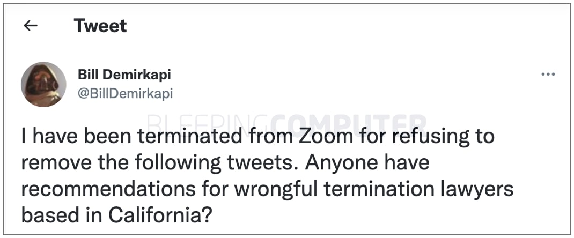
Task: Click the word terminated in the tweet
Action: click(x=192, y=137)
